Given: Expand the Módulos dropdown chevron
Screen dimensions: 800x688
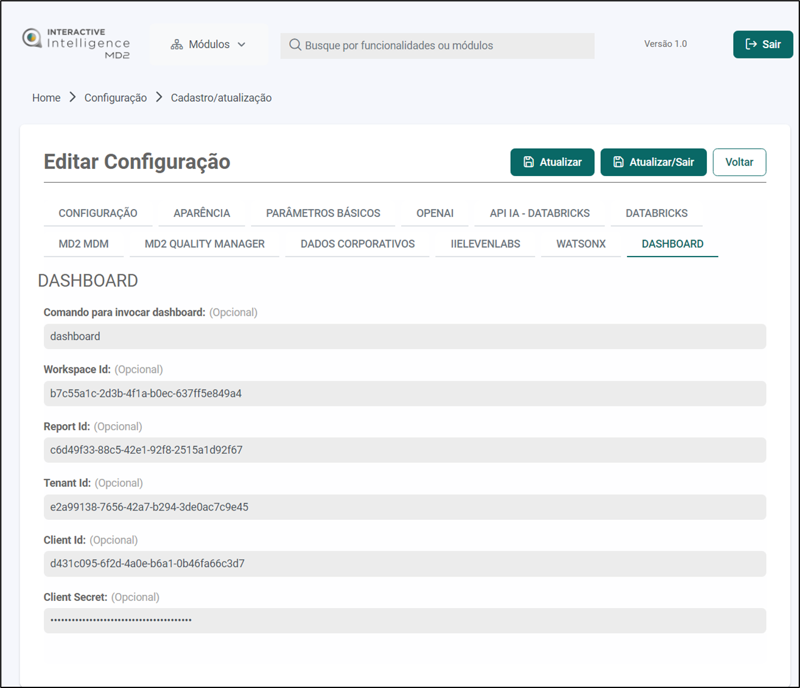Looking at the screenshot, I should (x=242, y=44).
